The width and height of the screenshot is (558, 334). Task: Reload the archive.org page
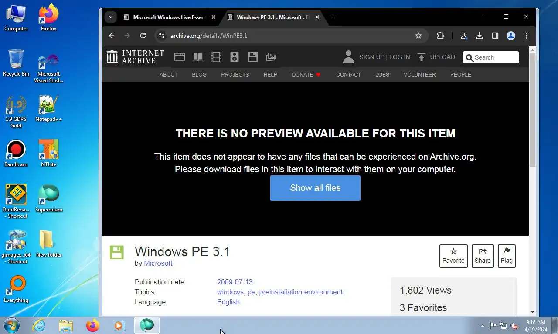pos(143,36)
